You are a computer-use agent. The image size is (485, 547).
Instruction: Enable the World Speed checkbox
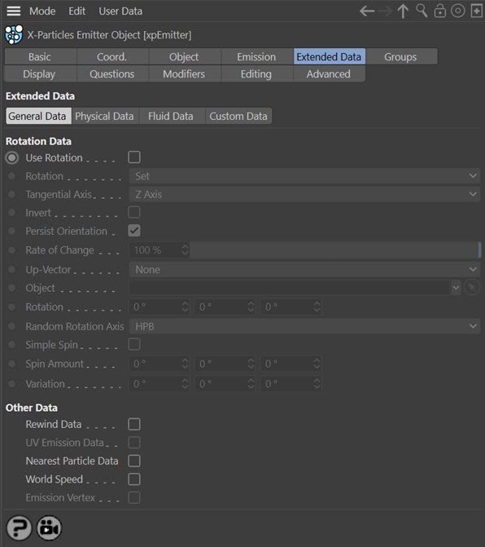pos(134,479)
